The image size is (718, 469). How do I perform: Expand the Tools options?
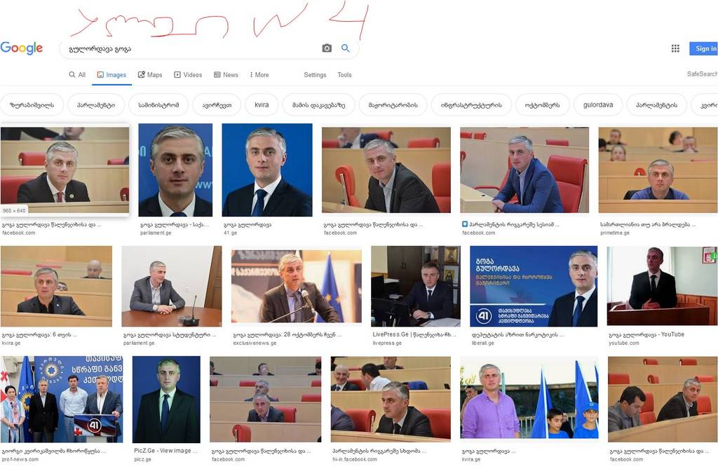pos(344,74)
